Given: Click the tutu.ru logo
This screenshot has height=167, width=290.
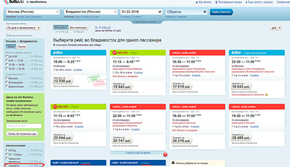Looking at the screenshot, I should point(12,3).
